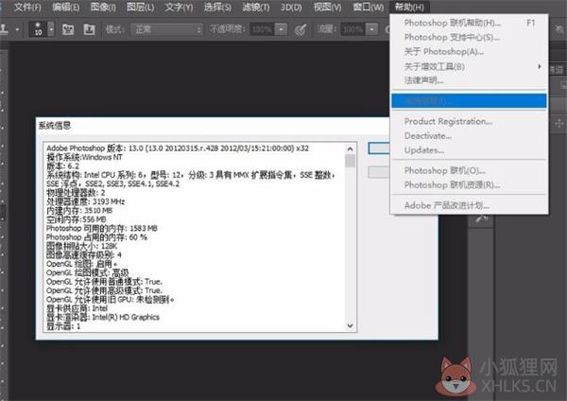This screenshot has width=567, height=401.
Task: Select Photoshop 联机资源(R)... menu item
Action: coord(470,185)
